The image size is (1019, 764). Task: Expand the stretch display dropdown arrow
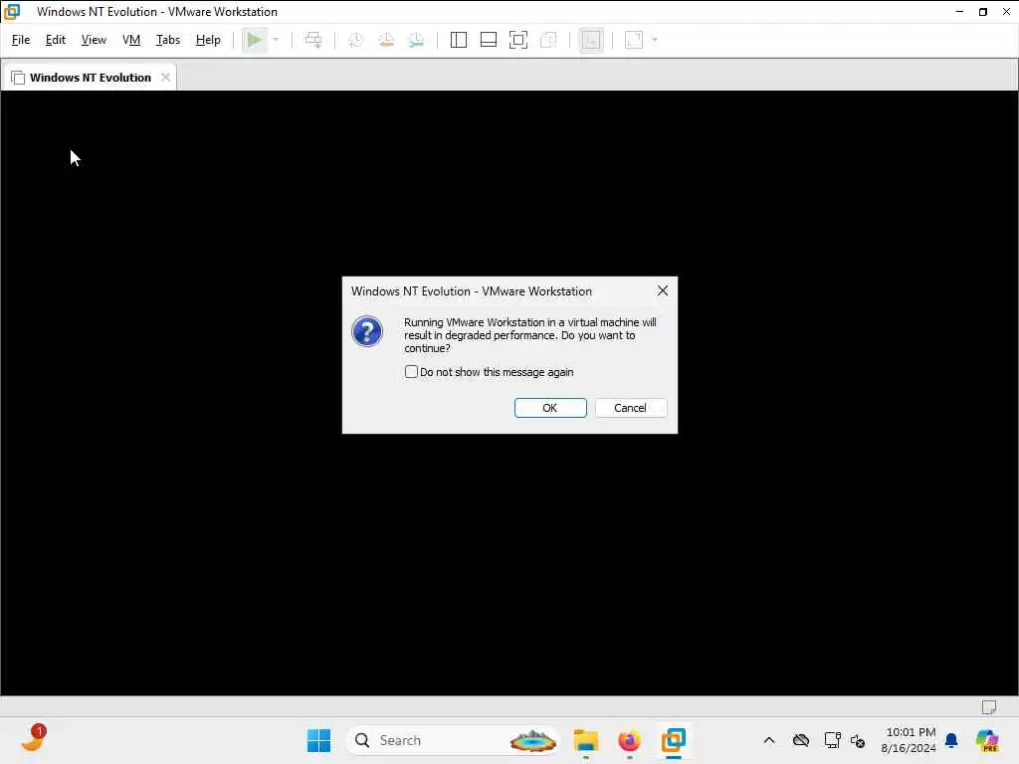coord(655,40)
